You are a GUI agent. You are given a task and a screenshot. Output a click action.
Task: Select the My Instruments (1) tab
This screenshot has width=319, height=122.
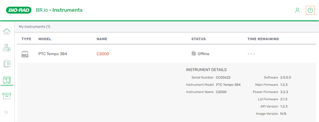[x=34, y=27]
